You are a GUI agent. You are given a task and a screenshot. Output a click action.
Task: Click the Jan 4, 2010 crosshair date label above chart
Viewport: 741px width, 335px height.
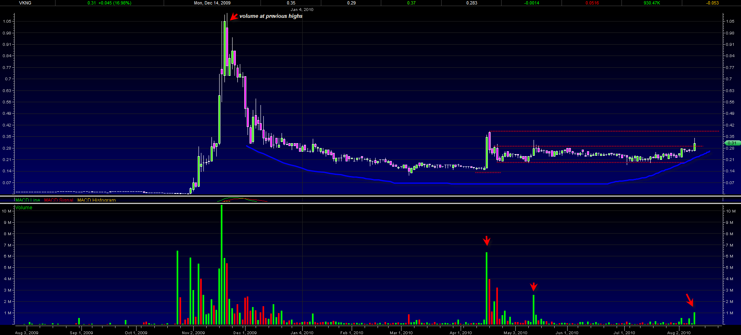pyautogui.click(x=302, y=9)
